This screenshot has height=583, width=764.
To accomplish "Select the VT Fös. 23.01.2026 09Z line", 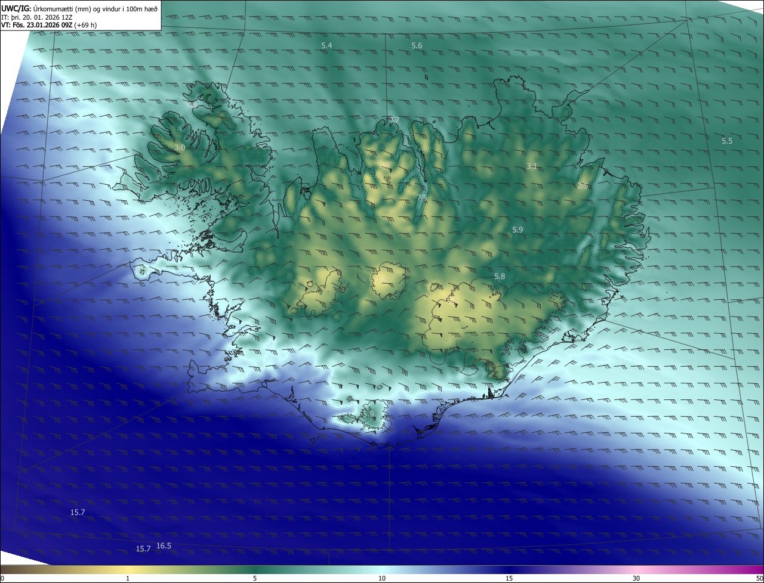I will 49,25.
